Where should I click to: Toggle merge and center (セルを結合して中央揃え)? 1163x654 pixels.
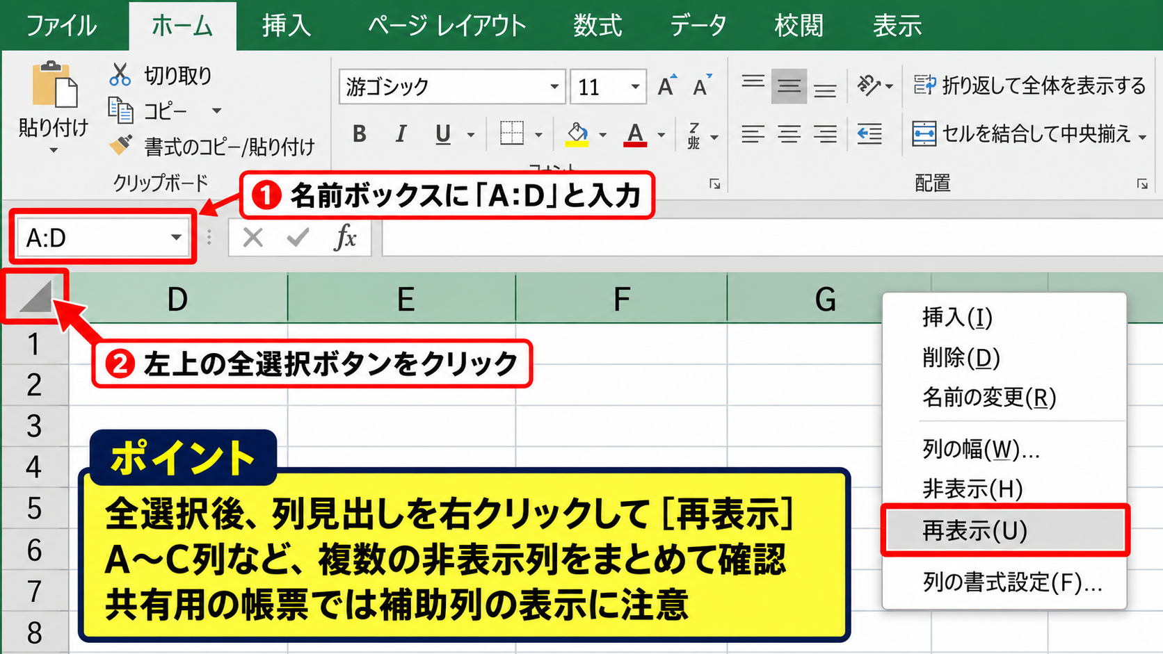click(1022, 133)
